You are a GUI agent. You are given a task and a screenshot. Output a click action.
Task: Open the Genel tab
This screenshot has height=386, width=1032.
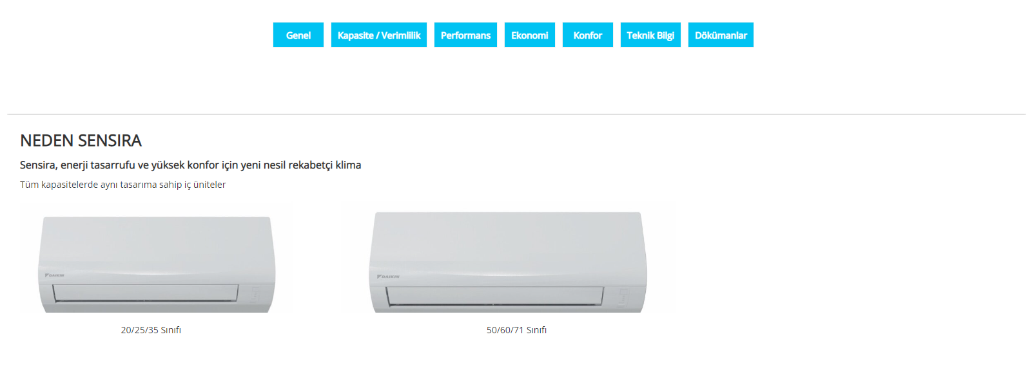(x=298, y=35)
